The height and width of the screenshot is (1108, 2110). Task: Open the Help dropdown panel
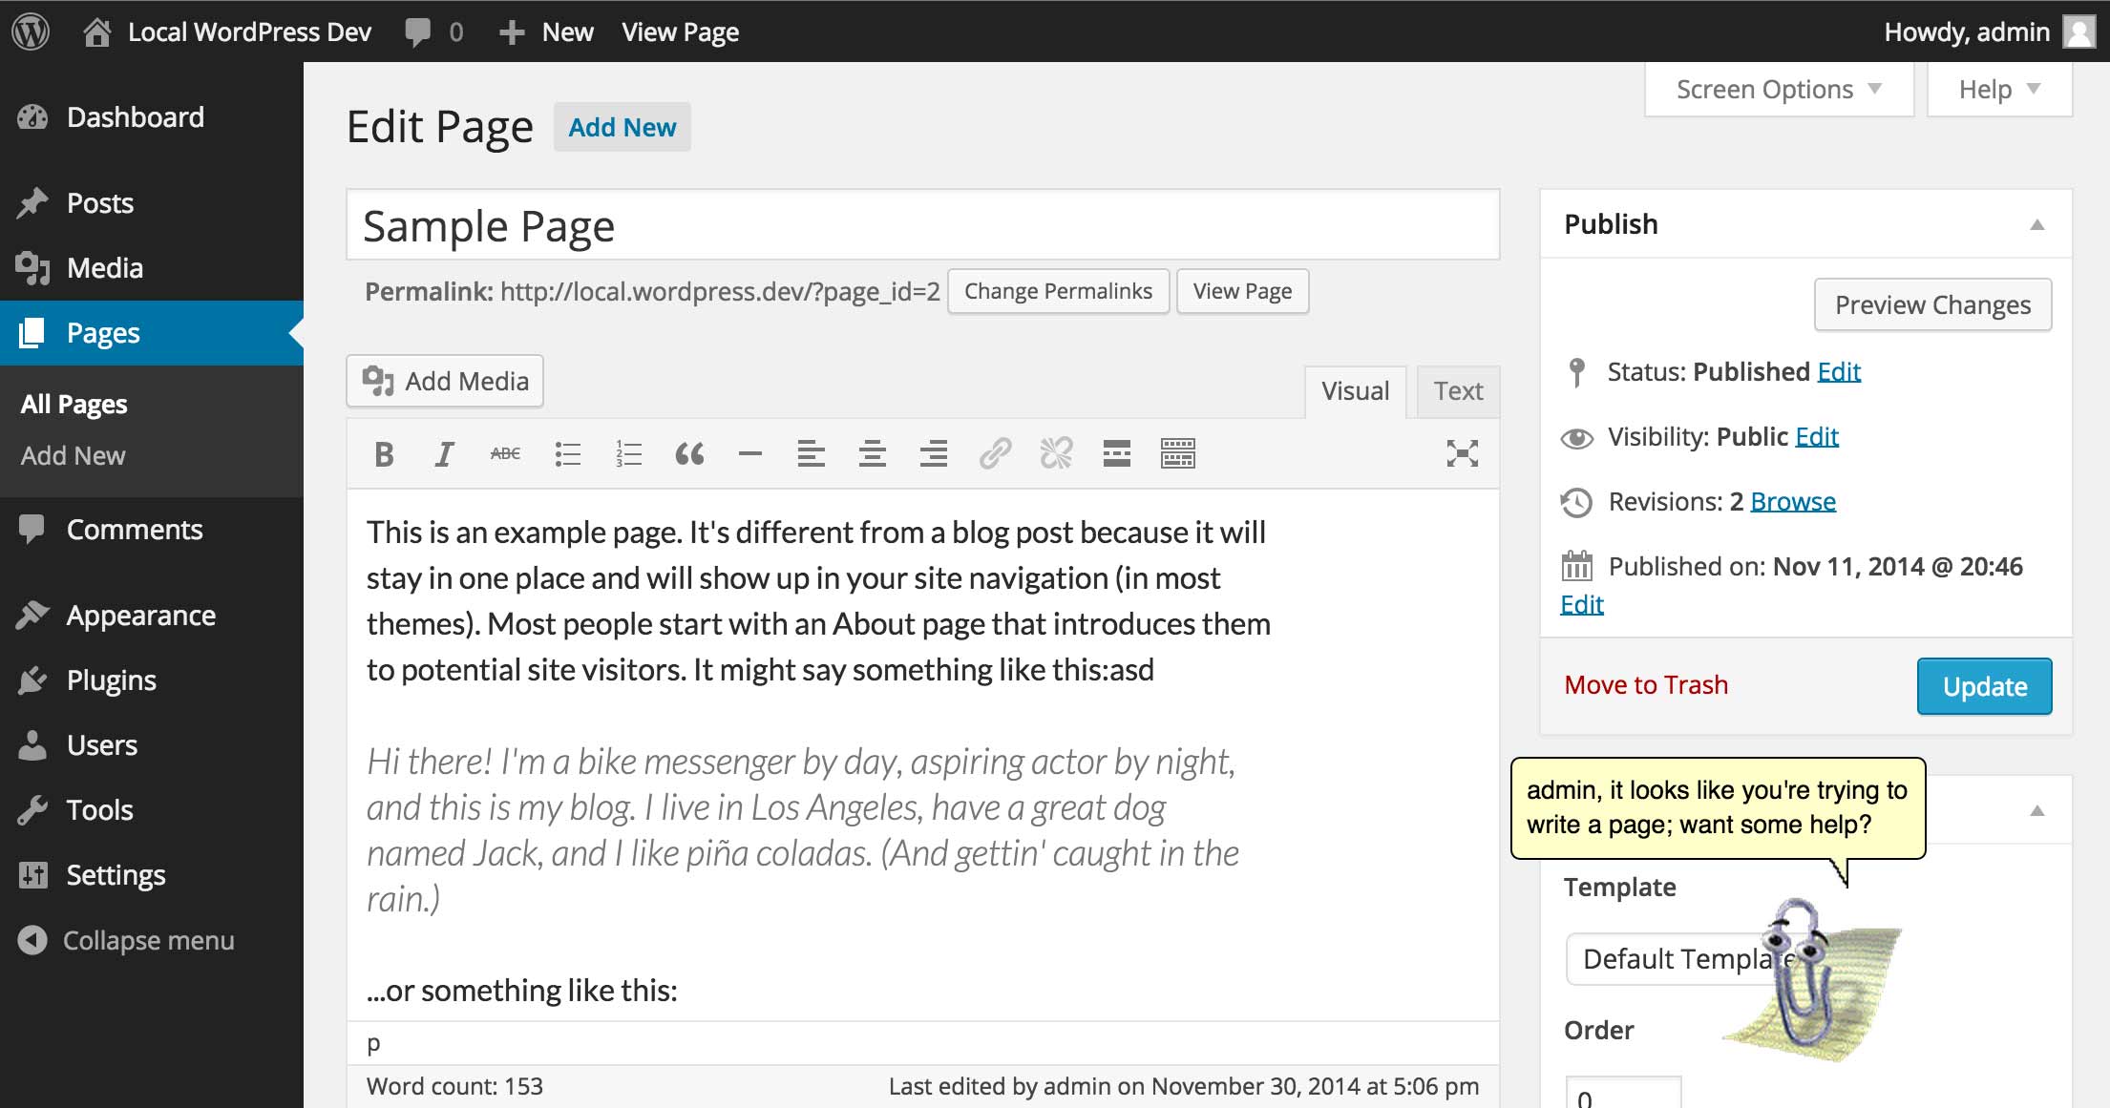coord(1998,90)
